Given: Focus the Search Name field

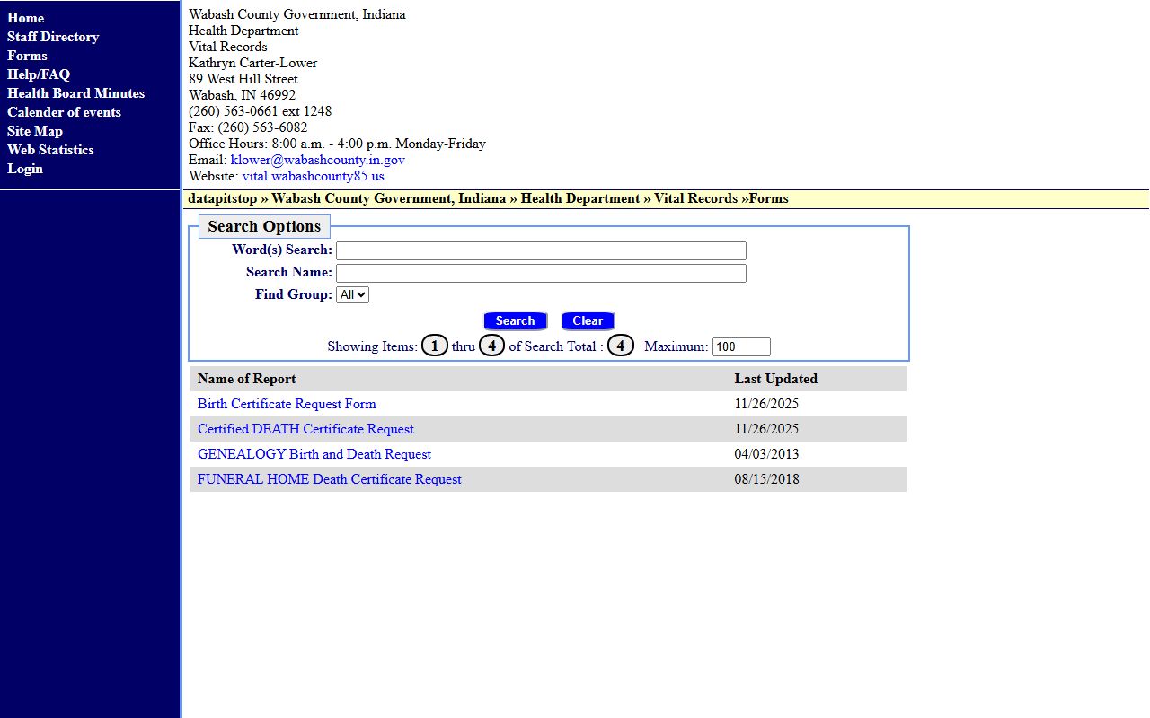Looking at the screenshot, I should point(541,273).
